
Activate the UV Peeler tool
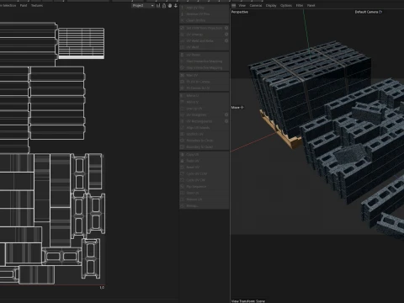coord(205,55)
